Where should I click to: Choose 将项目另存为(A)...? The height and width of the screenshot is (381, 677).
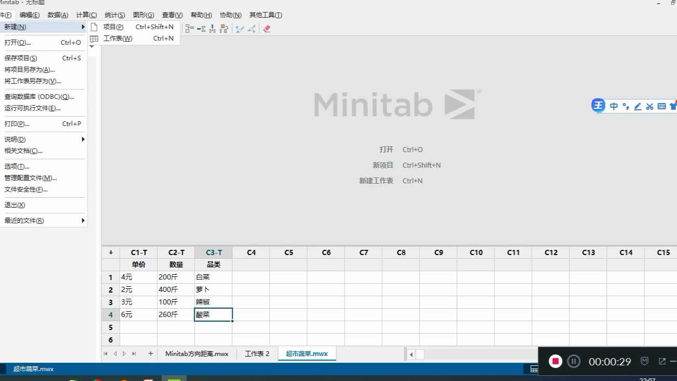pyautogui.click(x=43, y=70)
